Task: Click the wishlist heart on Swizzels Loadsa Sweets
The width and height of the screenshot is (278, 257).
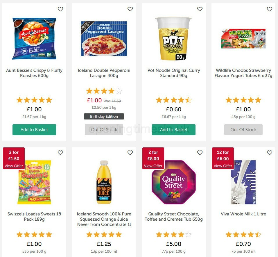Action: tap(60, 152)
